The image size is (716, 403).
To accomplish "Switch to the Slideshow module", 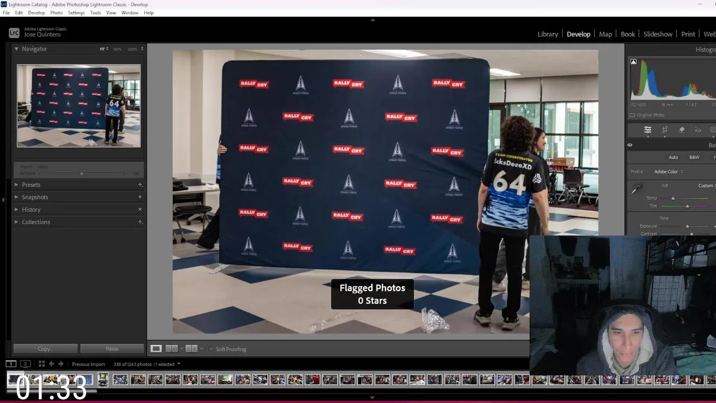I will pos(658,34).
